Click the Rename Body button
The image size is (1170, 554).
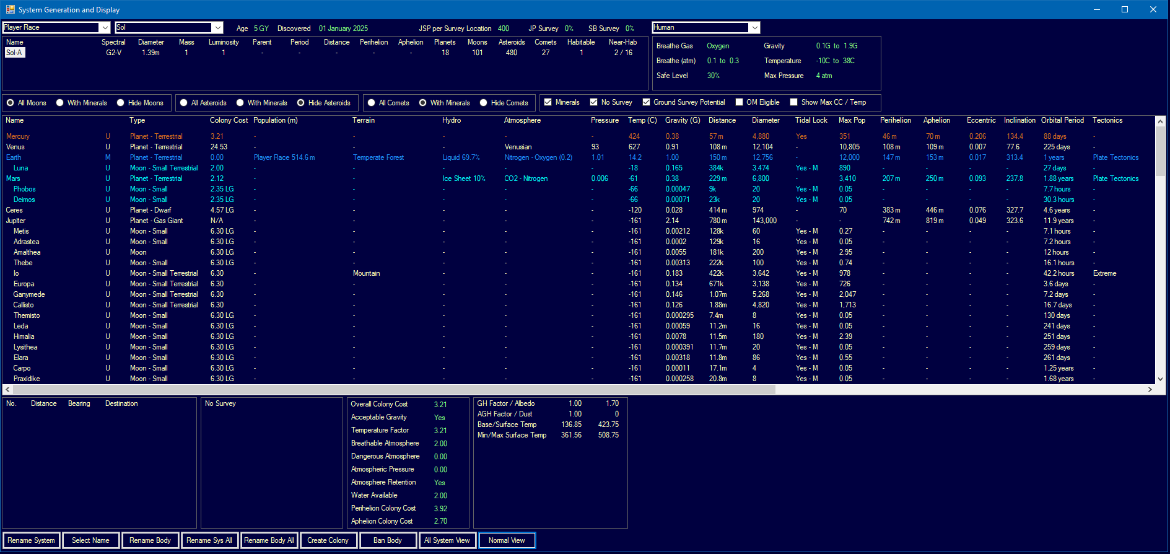150,540
